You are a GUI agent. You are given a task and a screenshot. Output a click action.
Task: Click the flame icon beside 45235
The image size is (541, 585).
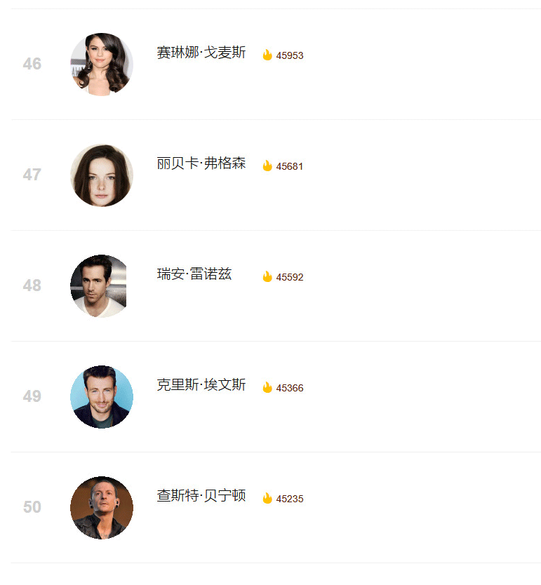coord(267,498)
